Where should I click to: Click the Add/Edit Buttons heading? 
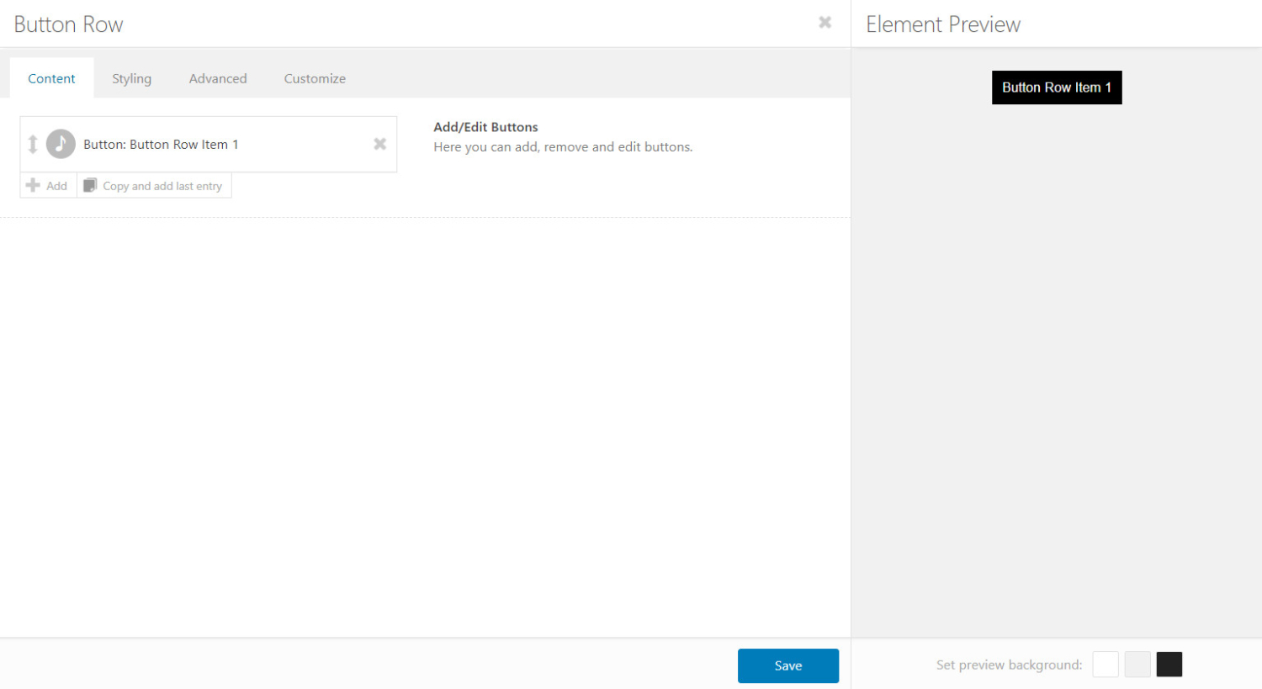(x=485, y=127)
